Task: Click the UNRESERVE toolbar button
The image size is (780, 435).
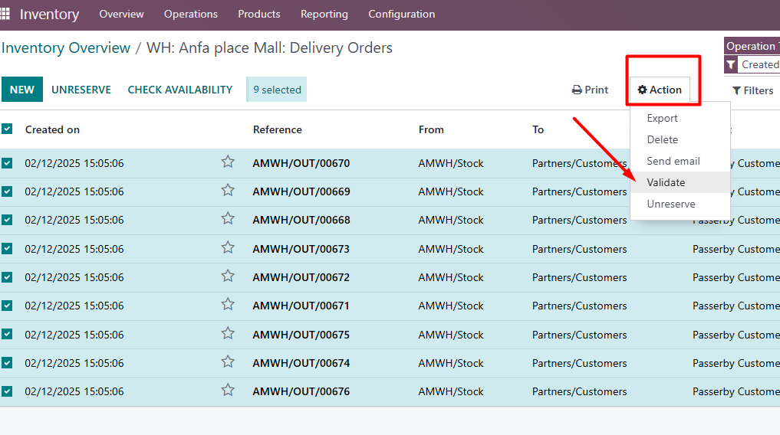Action: [x=81, y=90]
